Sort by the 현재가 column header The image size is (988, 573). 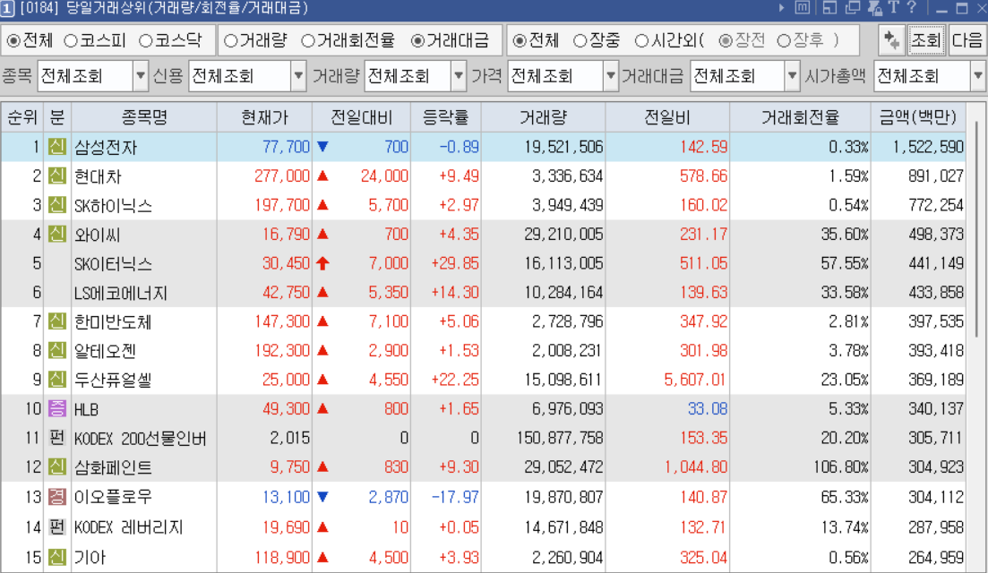coord(264,117)
